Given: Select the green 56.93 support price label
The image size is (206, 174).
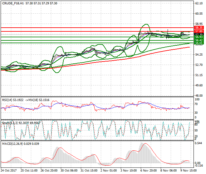Looking at the screenshot, I should click(x=199, y=37).
